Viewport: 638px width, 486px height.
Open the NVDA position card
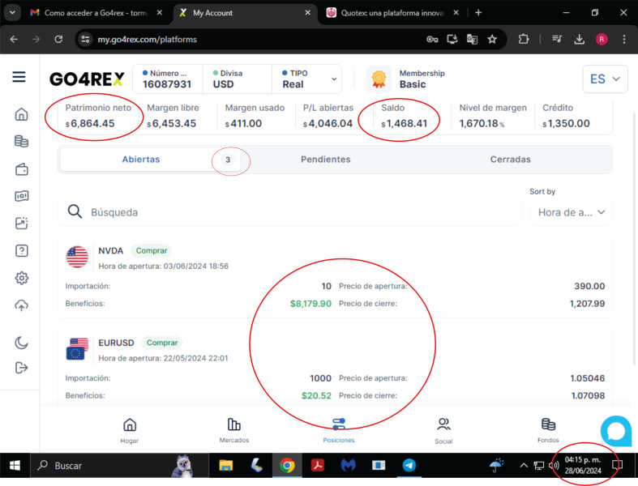coord(335,277)
